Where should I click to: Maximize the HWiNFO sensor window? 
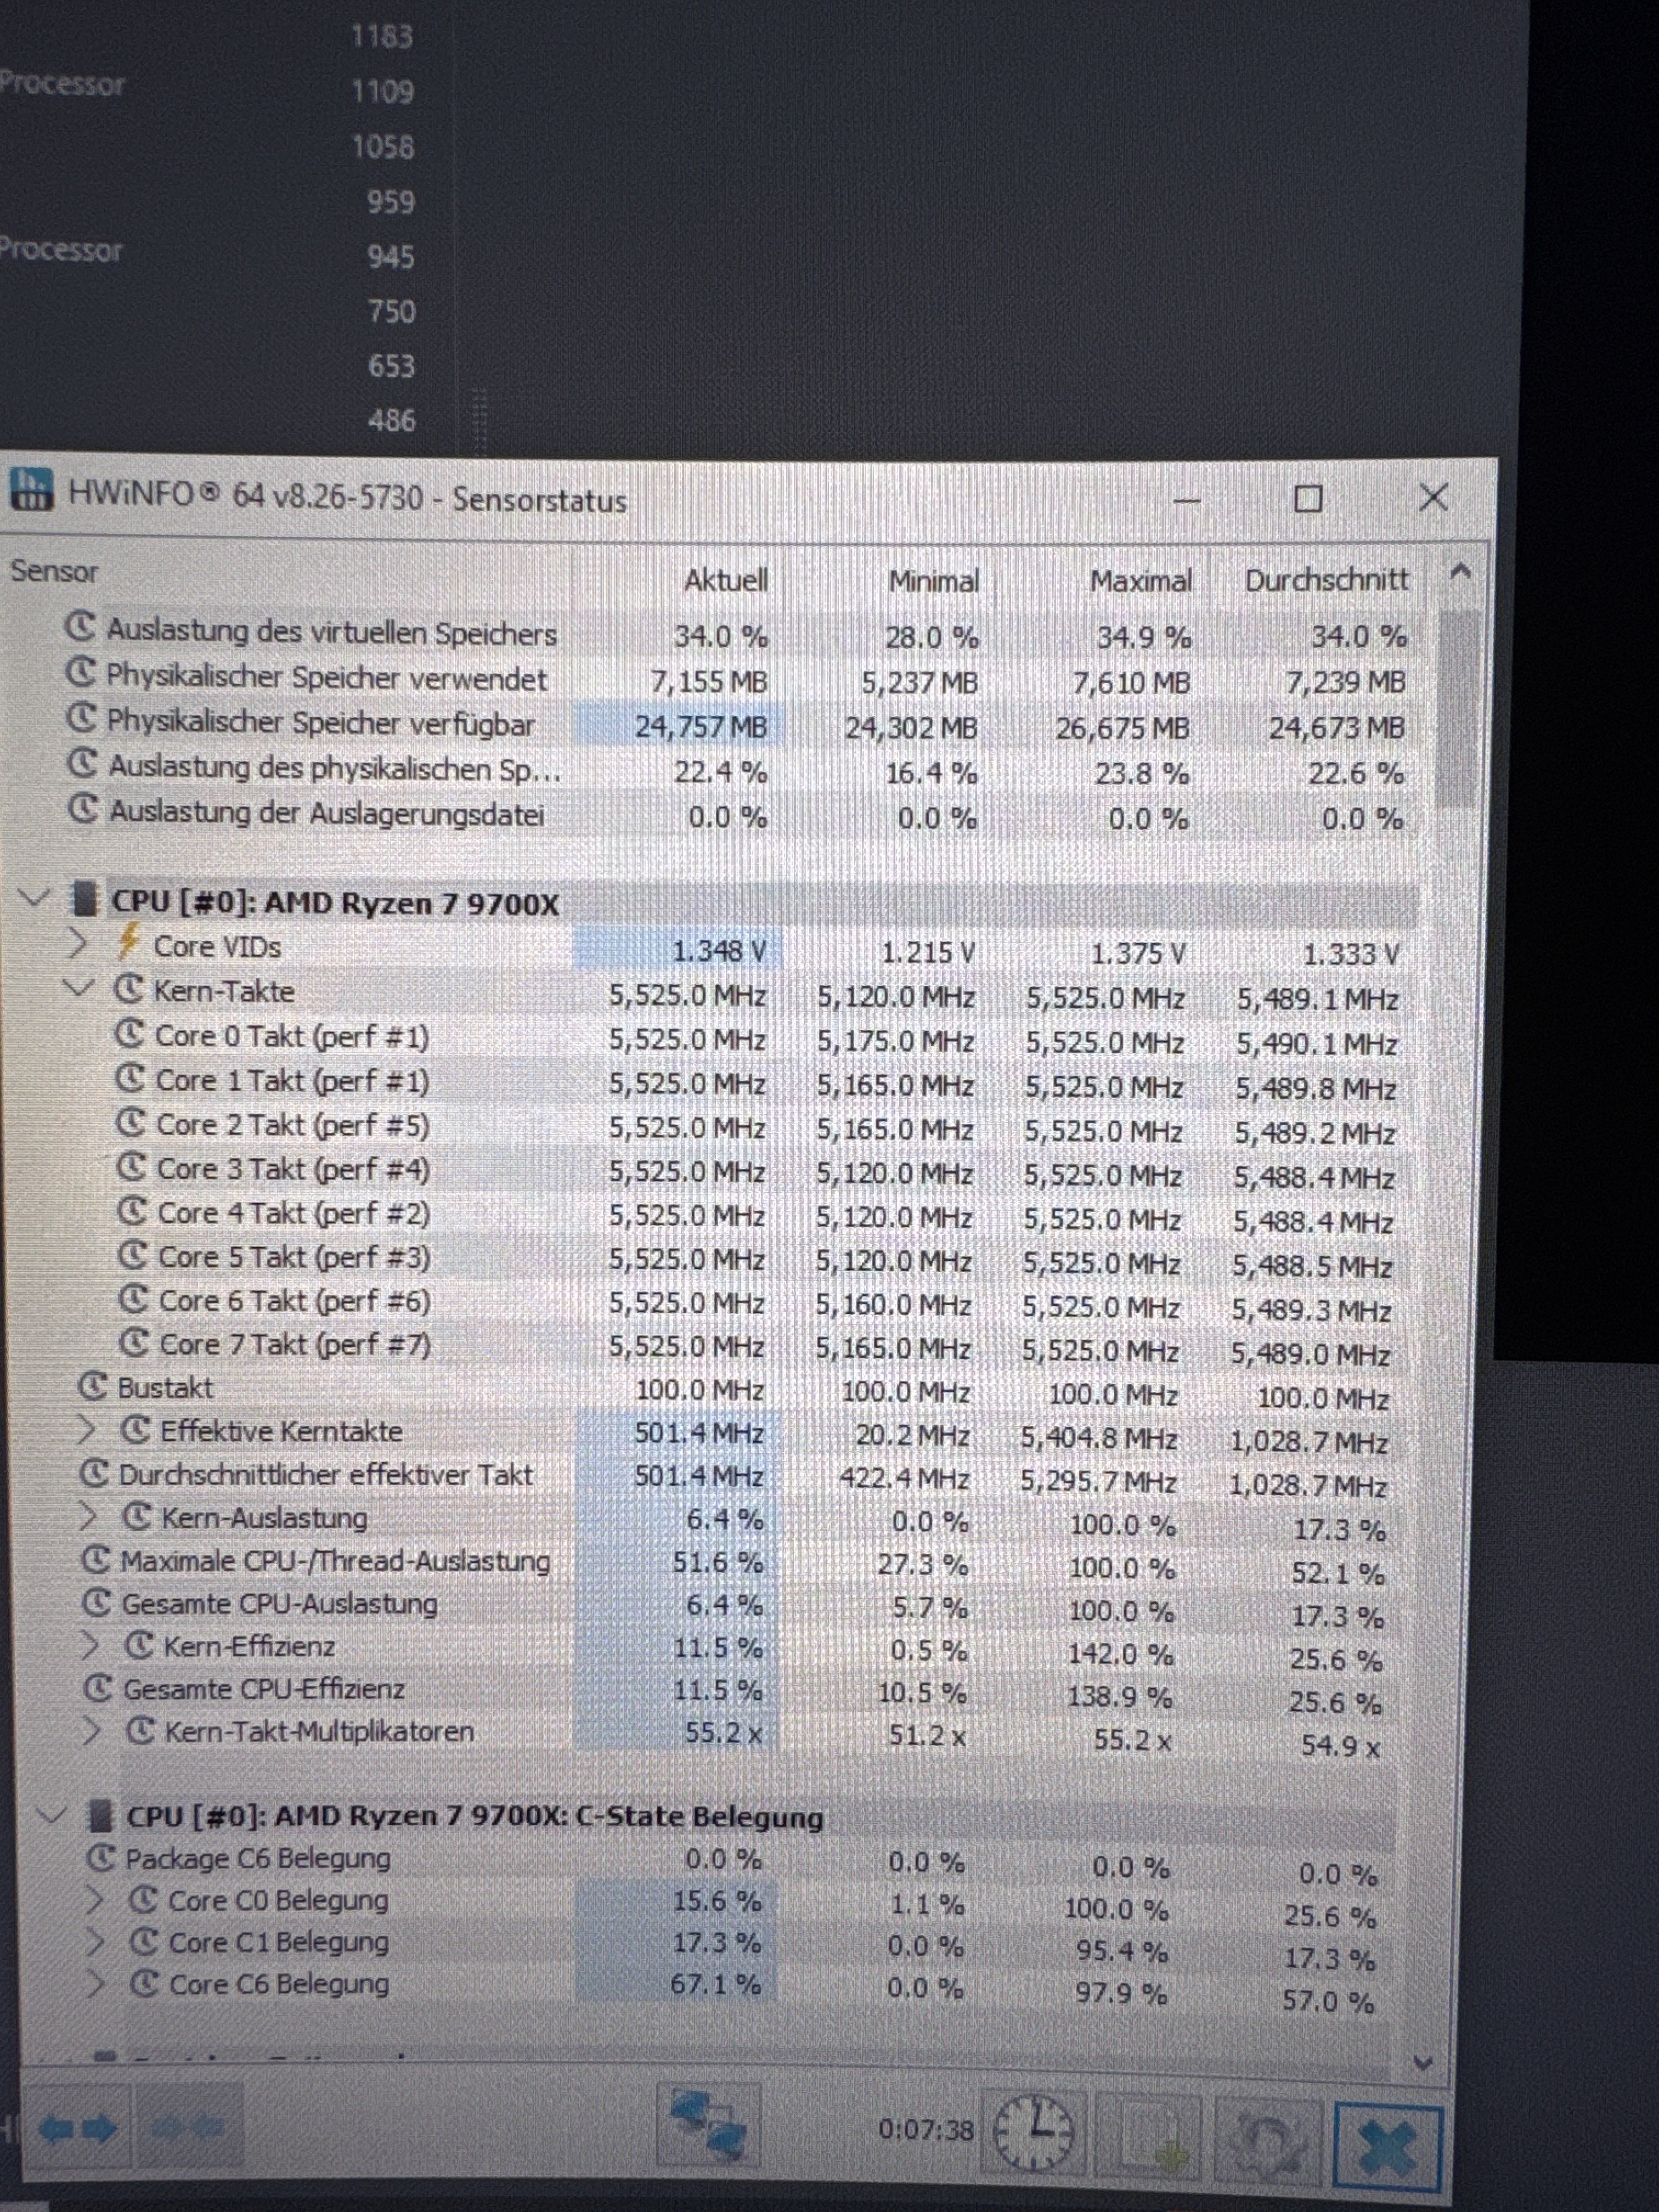[1308, 498]
